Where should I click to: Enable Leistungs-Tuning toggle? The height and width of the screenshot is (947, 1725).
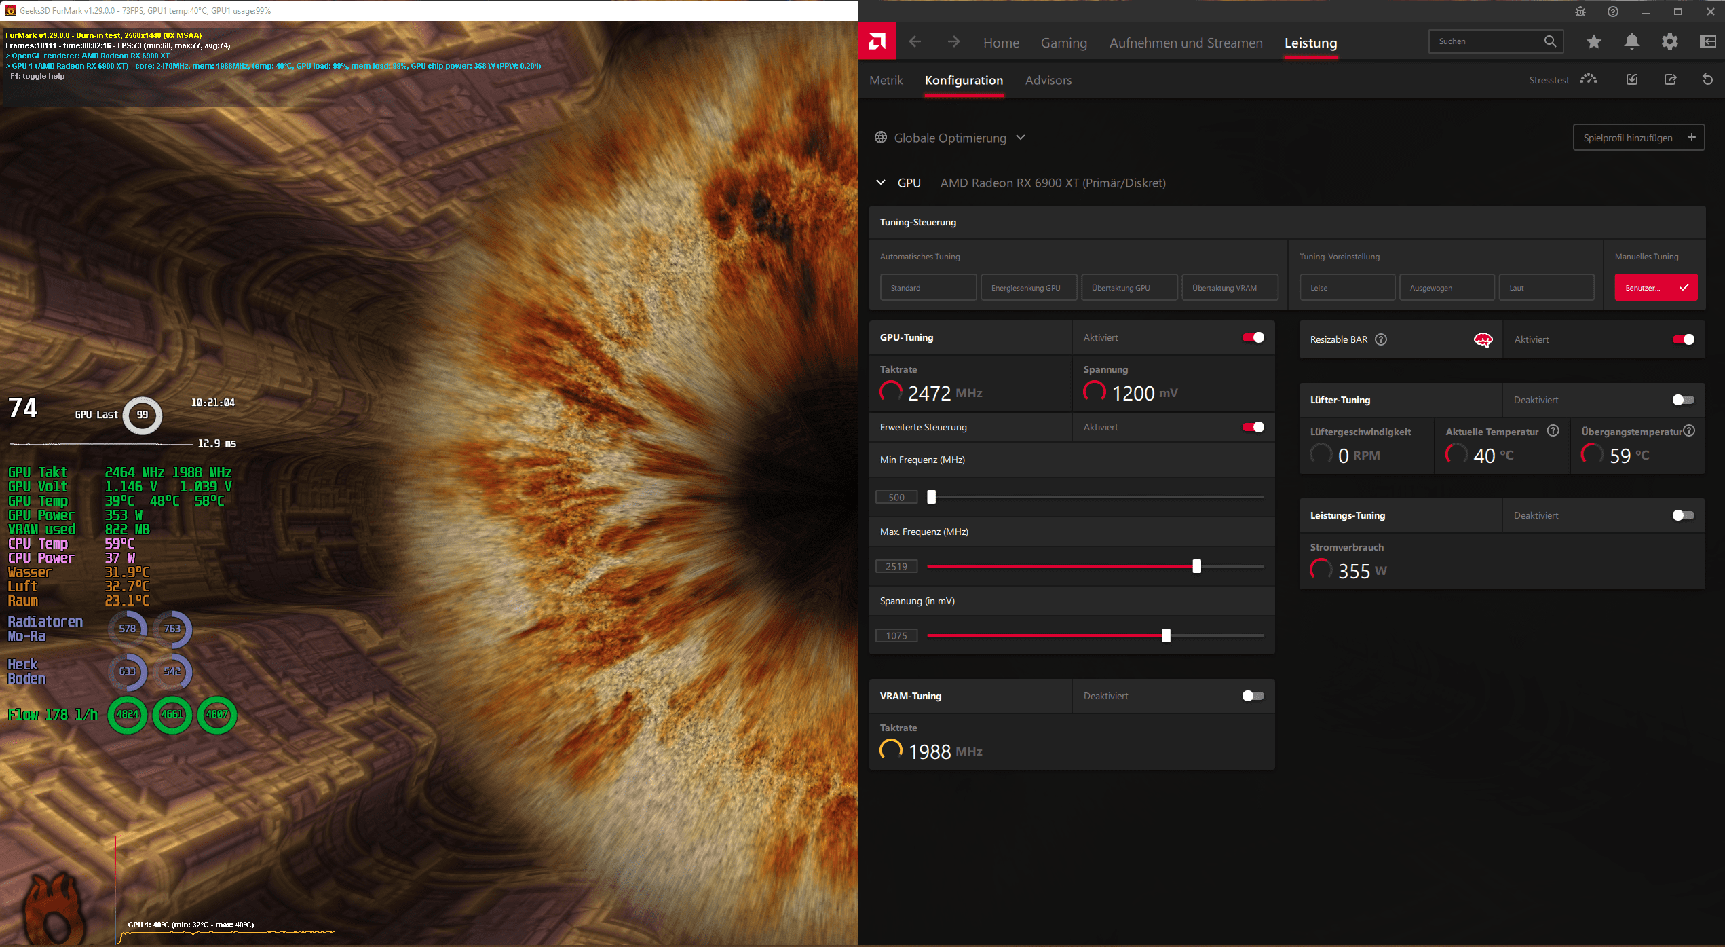click(x=1684, y=515)
